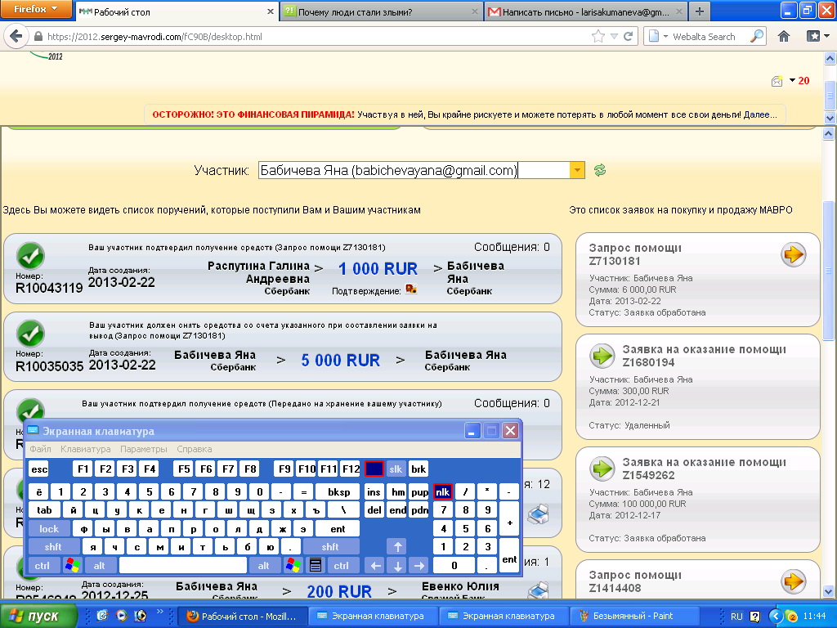Click the orange arrow on request Z1414408
The height and width of the screenshot is (628, 837).
point(793,581)
